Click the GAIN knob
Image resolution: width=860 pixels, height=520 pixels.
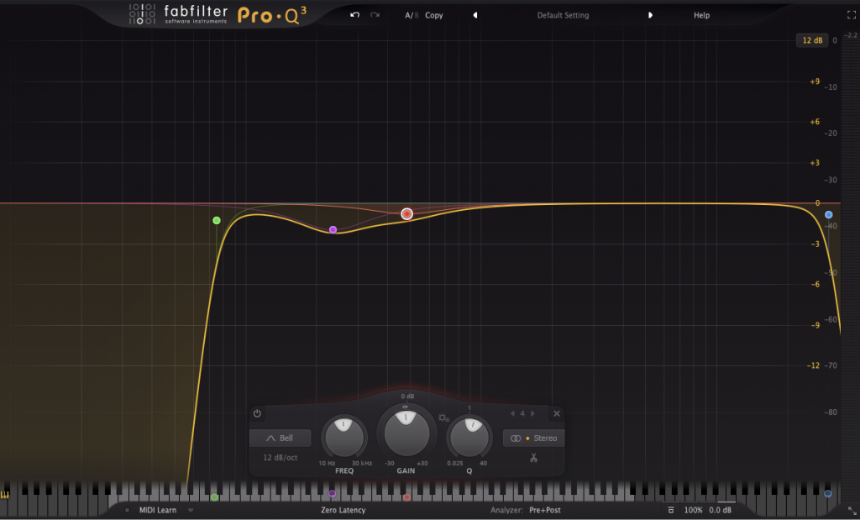[x=406, y=433]
